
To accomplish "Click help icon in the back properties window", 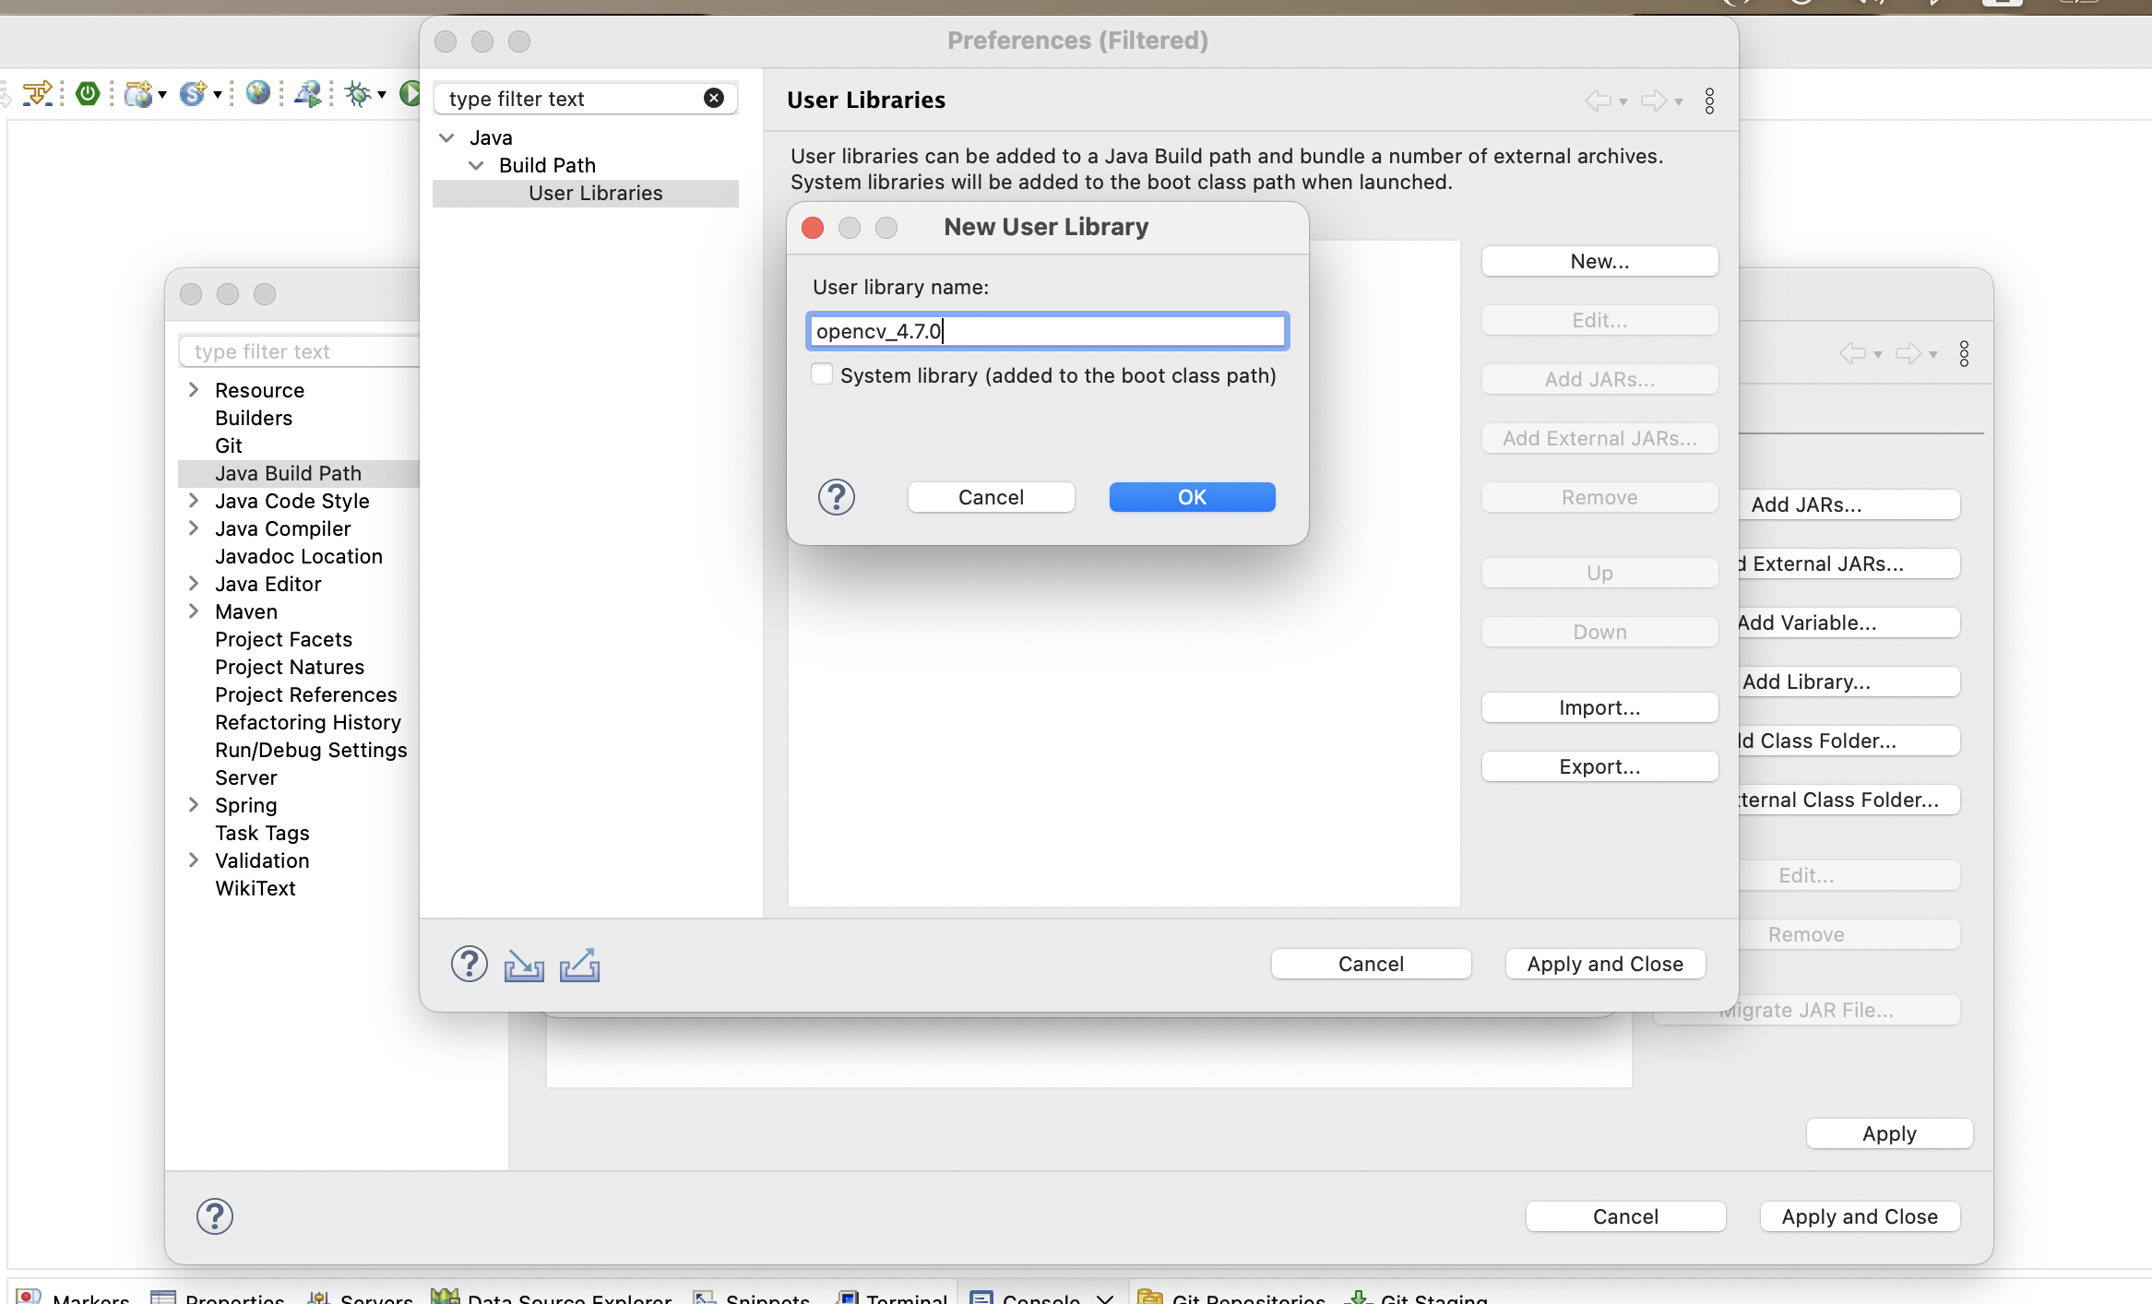I will coord(215,1216).
